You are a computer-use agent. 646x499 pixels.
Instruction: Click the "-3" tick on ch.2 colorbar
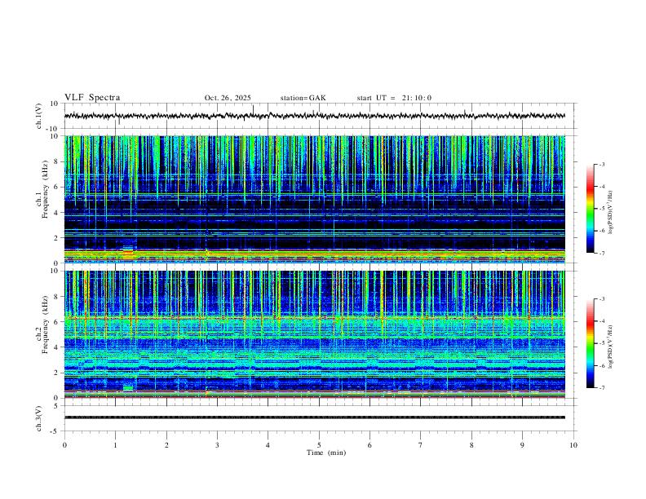click(601, 299)
